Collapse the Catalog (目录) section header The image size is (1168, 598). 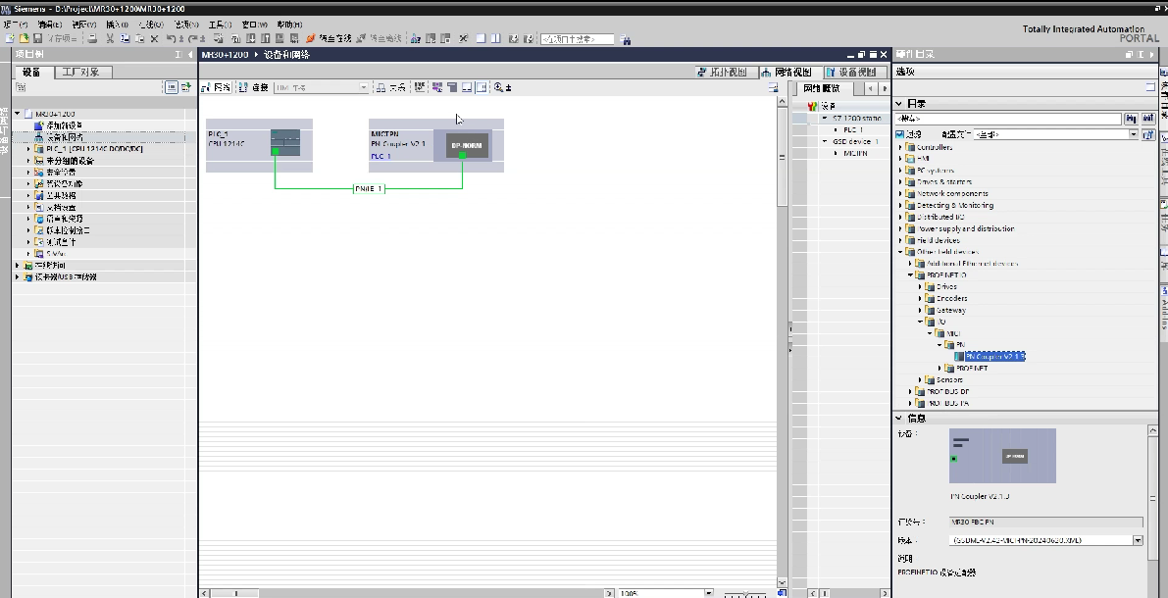click(x=899, y=104)
